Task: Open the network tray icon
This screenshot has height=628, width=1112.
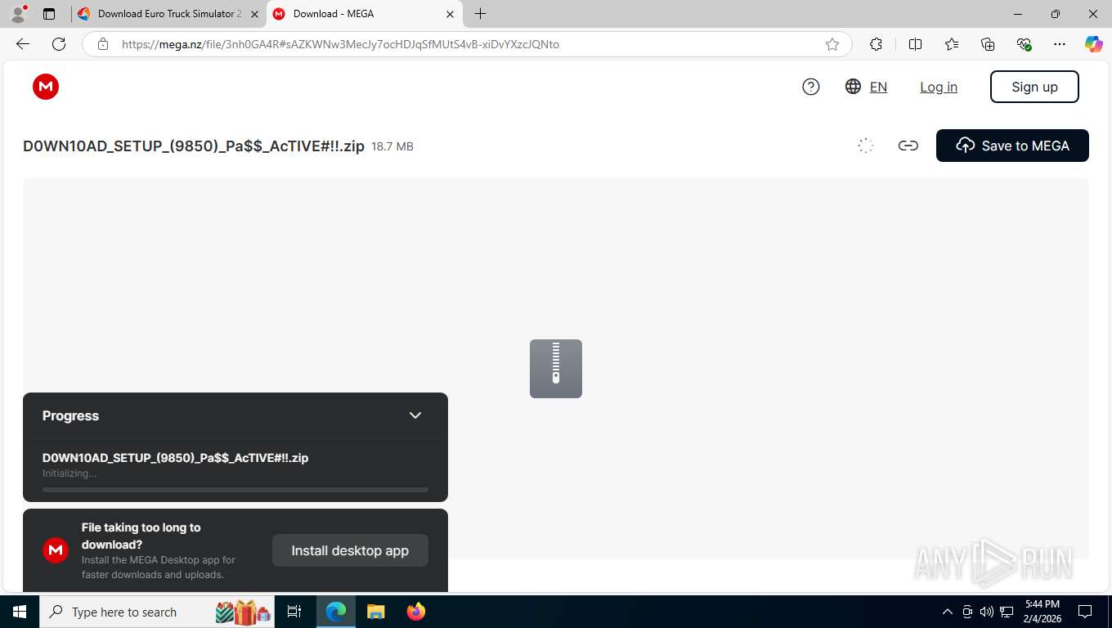Action: click(1007, 612)
